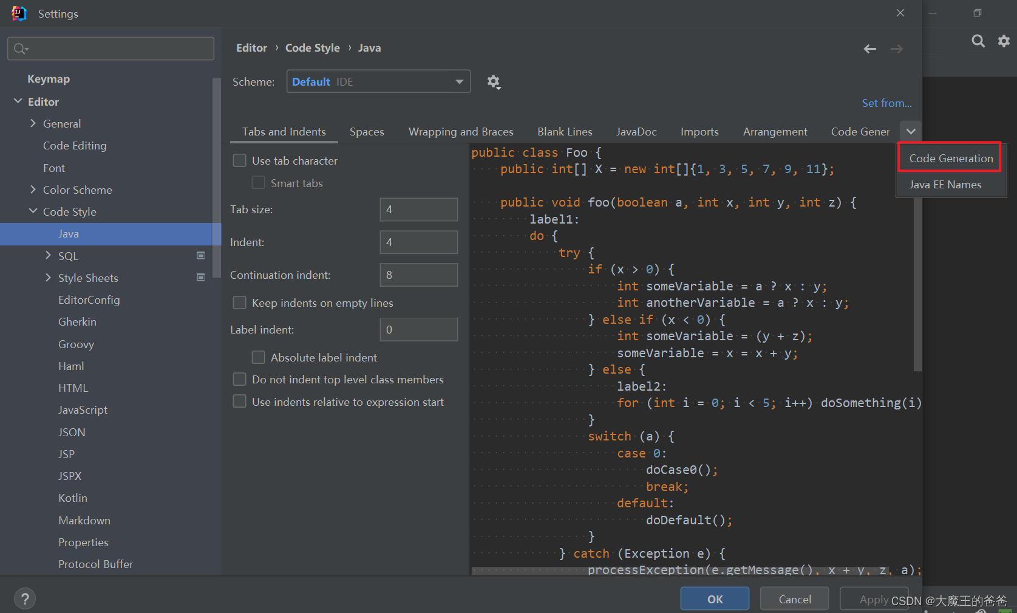
Task: Click the OK button
Action: (715, 599)
